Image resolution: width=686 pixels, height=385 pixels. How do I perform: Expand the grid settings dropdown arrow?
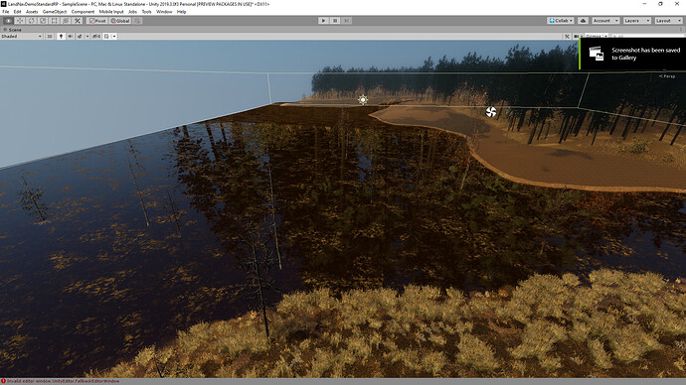pyautogui.click(x=114, y=37)
